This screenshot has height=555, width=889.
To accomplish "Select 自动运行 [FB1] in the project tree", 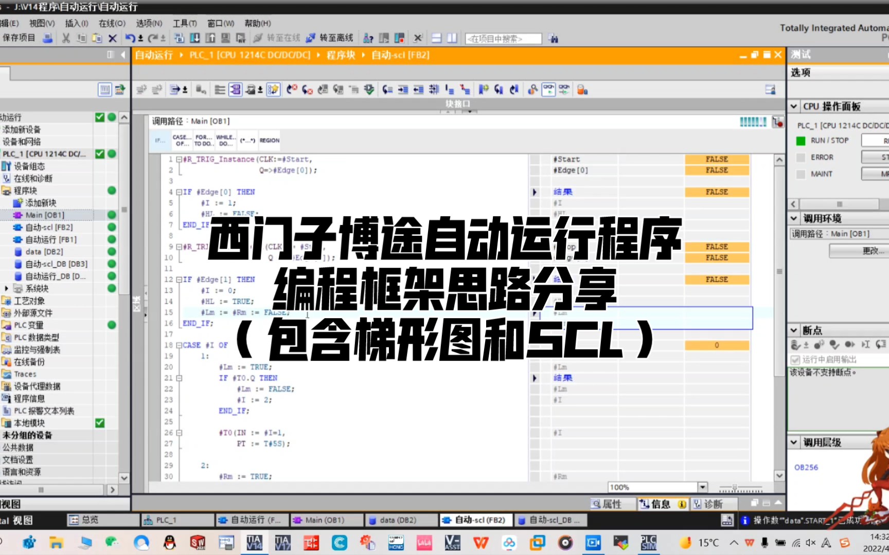I will coord(50,239).
